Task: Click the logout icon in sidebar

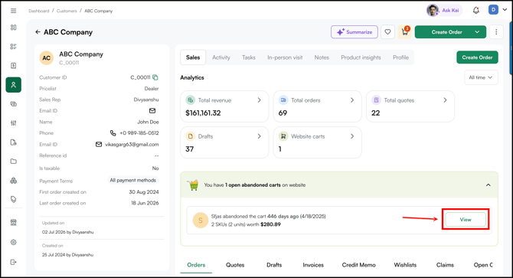Action: (x=14, y=262)
